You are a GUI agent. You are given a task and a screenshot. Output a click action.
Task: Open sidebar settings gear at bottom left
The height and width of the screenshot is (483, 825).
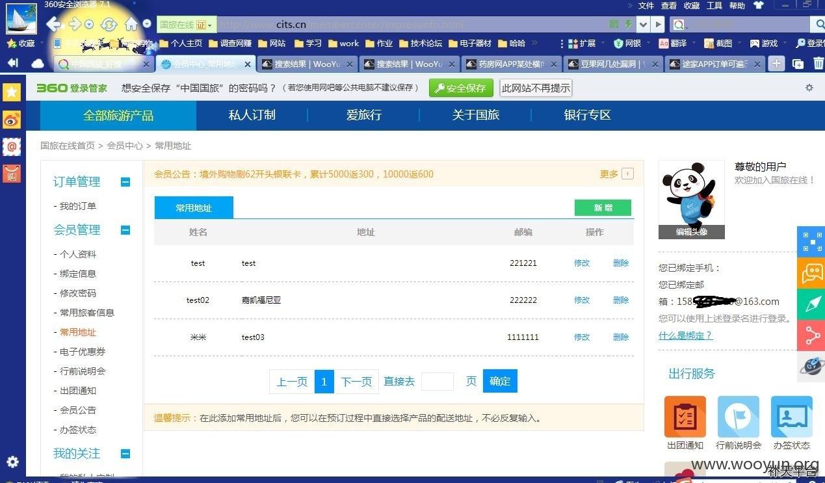point(12,462)
